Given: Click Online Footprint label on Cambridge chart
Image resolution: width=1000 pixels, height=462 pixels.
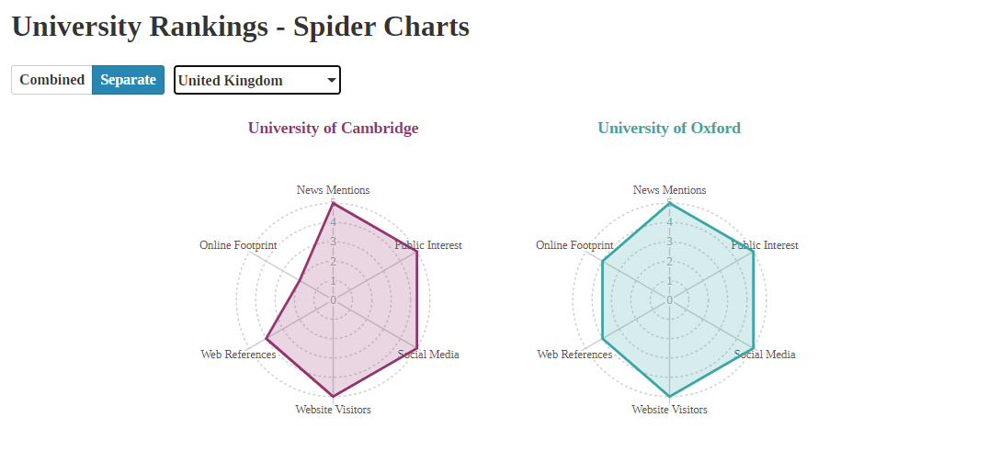Looking at the screenshot, I should (x=238, y=245).
